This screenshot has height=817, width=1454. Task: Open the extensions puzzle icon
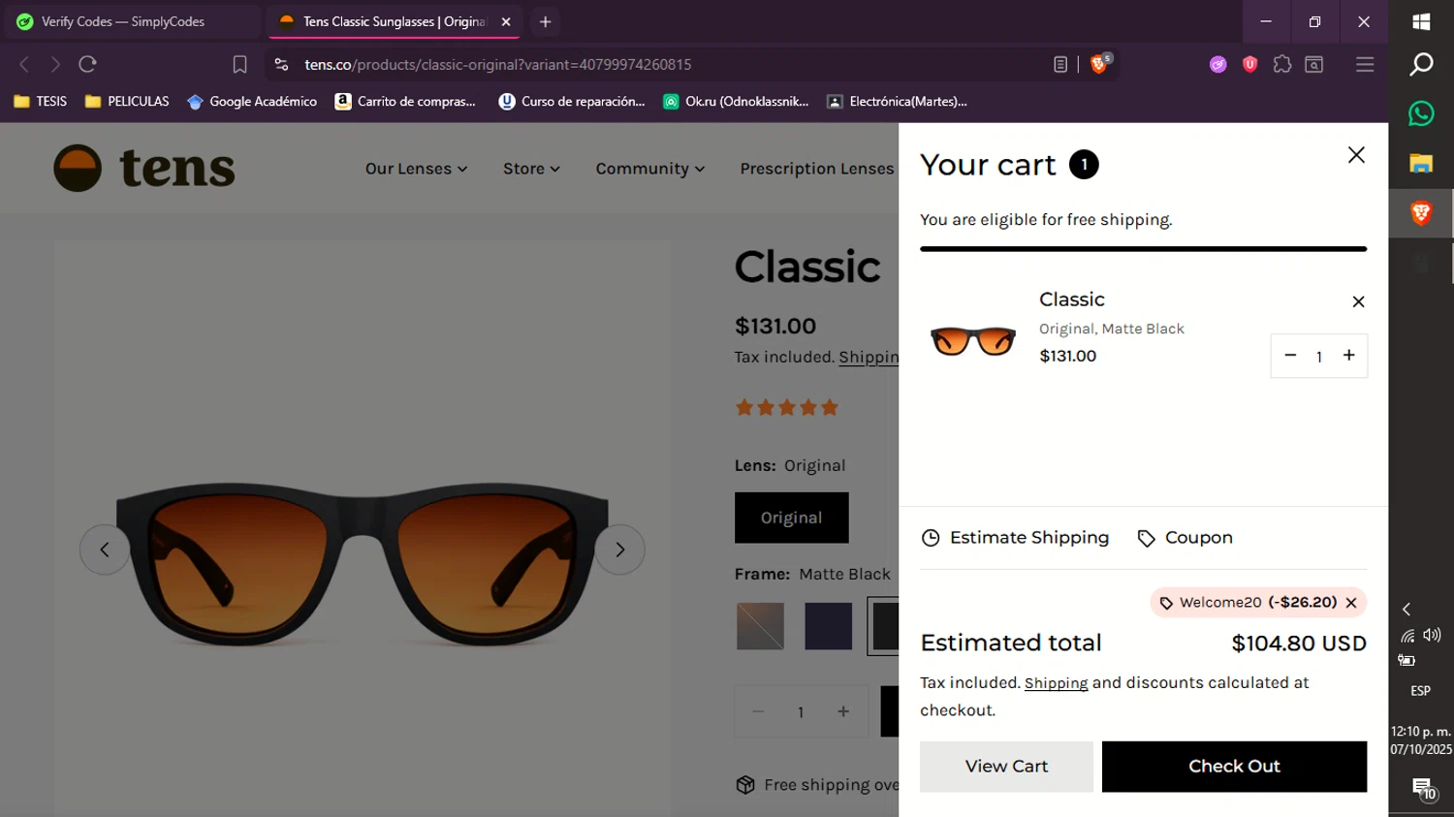coord(1282,64)
